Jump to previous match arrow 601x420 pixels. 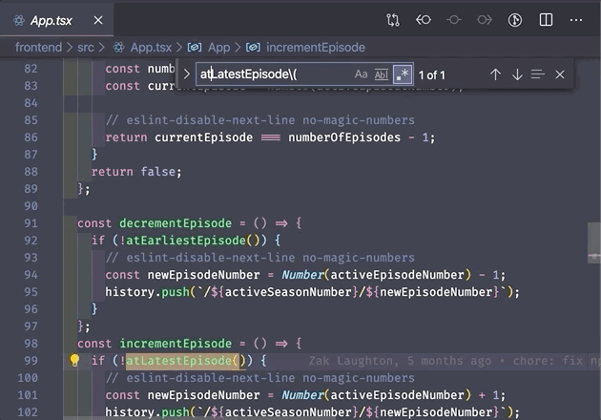[495, 74]
